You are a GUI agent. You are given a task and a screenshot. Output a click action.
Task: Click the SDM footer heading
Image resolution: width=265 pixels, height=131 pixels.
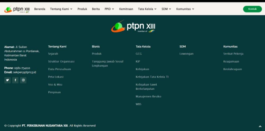tap(183, 46)
